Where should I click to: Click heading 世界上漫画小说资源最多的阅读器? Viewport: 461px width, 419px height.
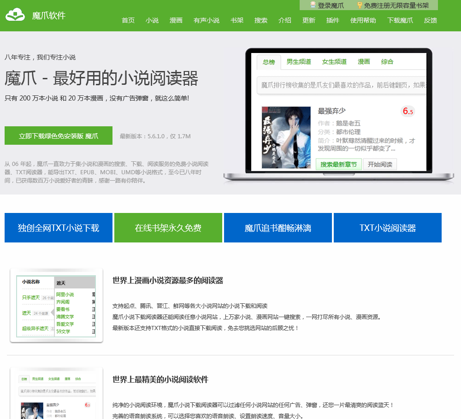[x=168, y=281]
